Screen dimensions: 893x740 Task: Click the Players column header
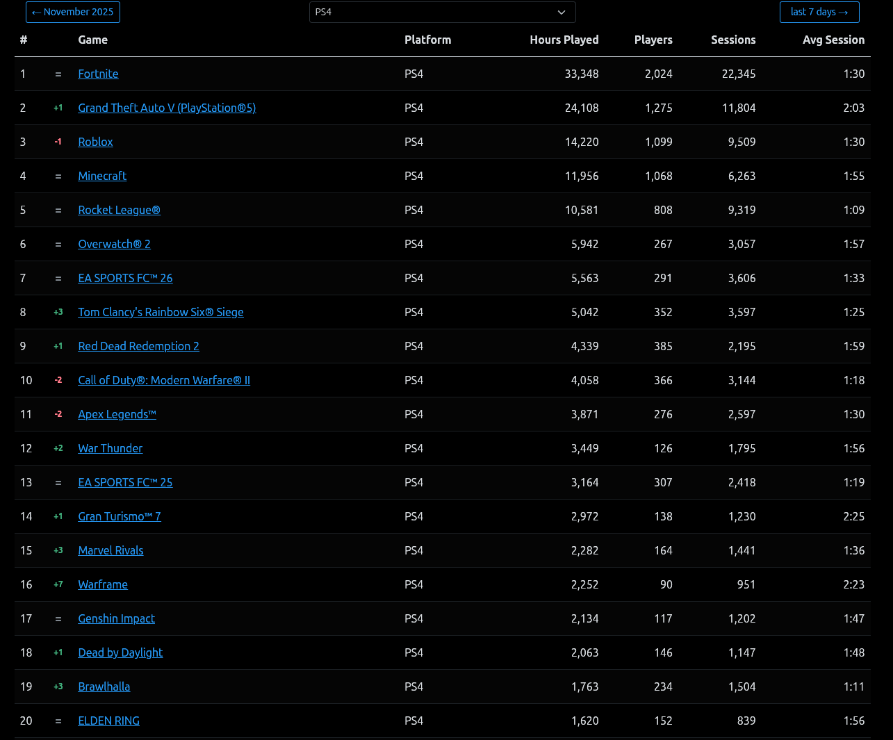click(x=653, y=40)
